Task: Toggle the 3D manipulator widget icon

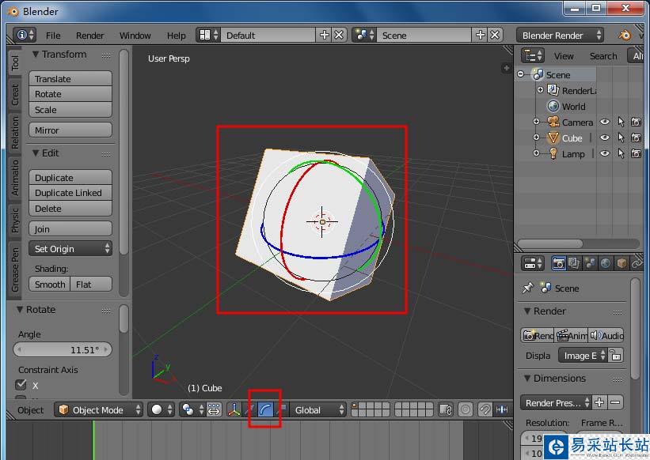Action: [x=234, y=409]
